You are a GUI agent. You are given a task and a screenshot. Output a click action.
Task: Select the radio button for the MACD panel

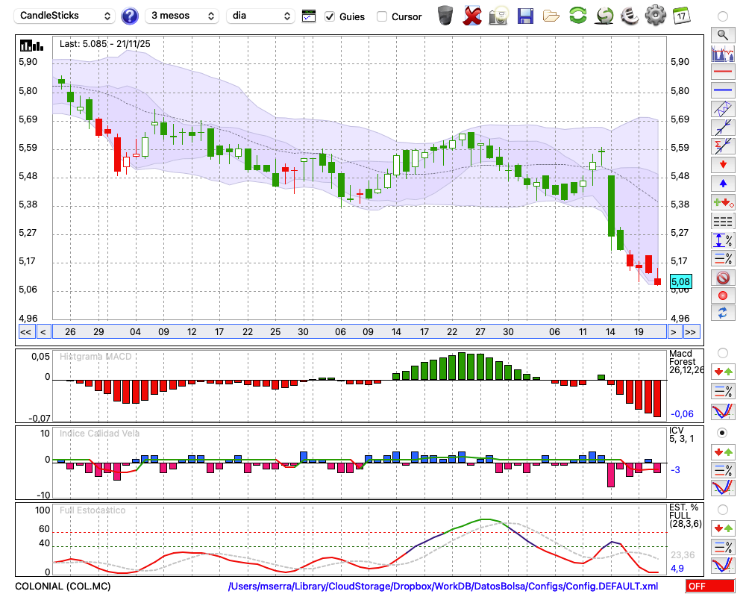723,353
